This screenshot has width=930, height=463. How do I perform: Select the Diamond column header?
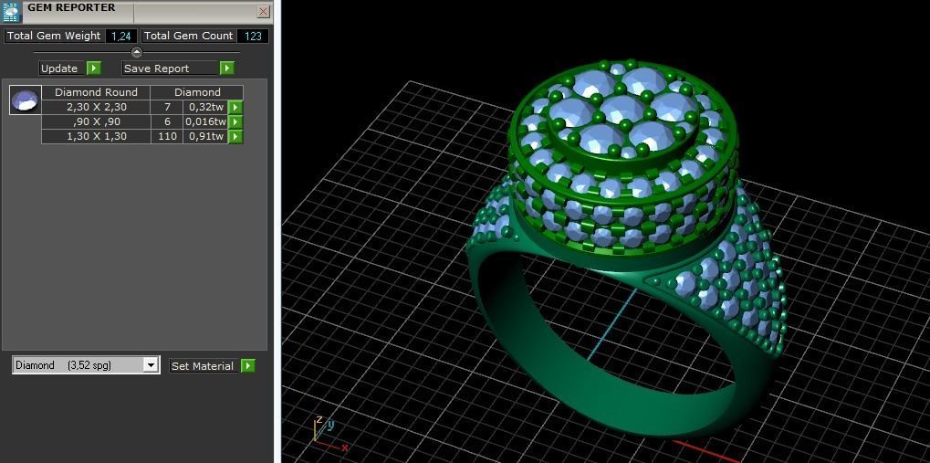tap(197, 92)
